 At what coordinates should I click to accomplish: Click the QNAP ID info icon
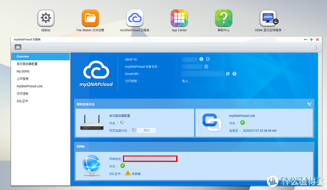coord(201,59)
